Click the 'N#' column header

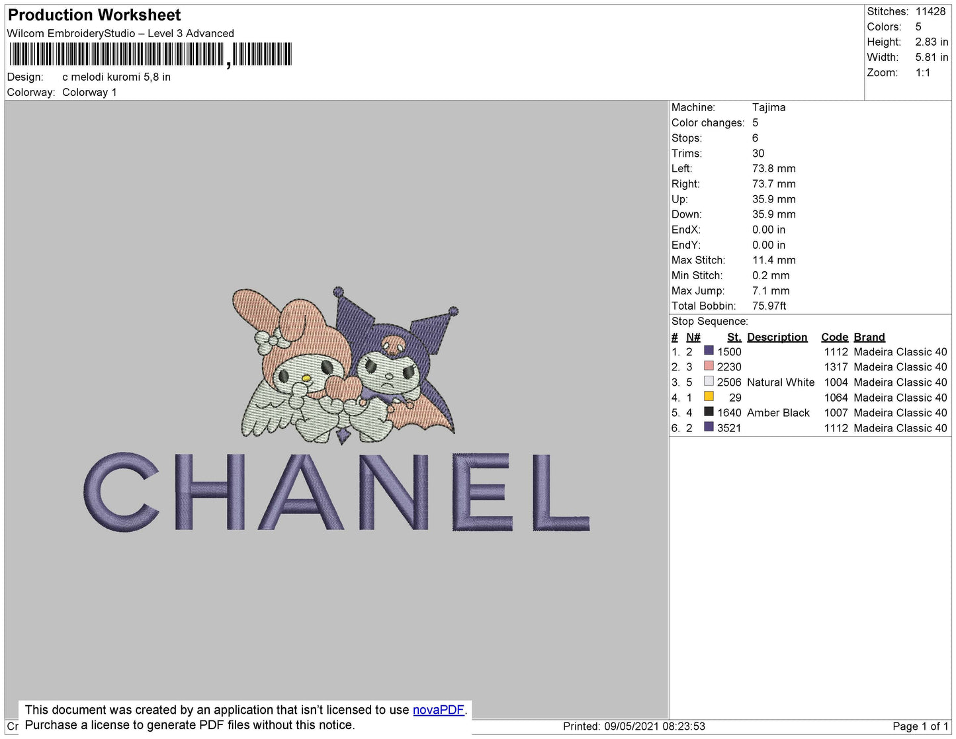tap(693, 337)
